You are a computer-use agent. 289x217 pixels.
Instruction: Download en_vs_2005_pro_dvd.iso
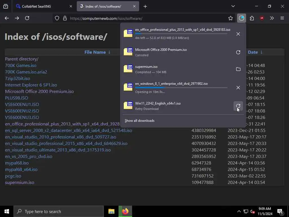click(x=29, y=157)
